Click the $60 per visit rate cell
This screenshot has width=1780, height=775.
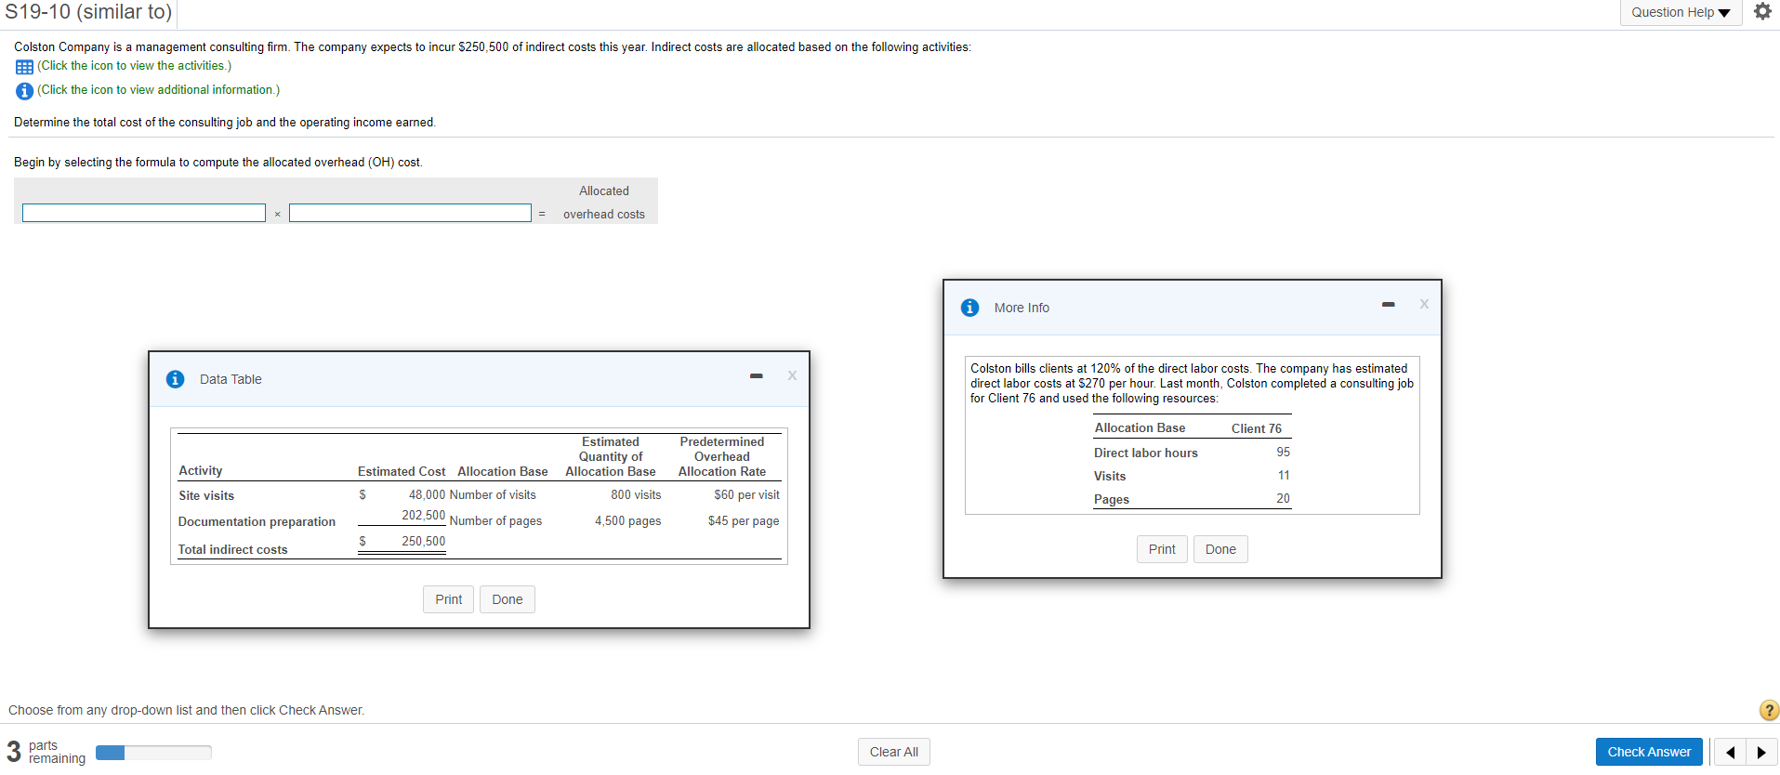(x=746, y=495)
